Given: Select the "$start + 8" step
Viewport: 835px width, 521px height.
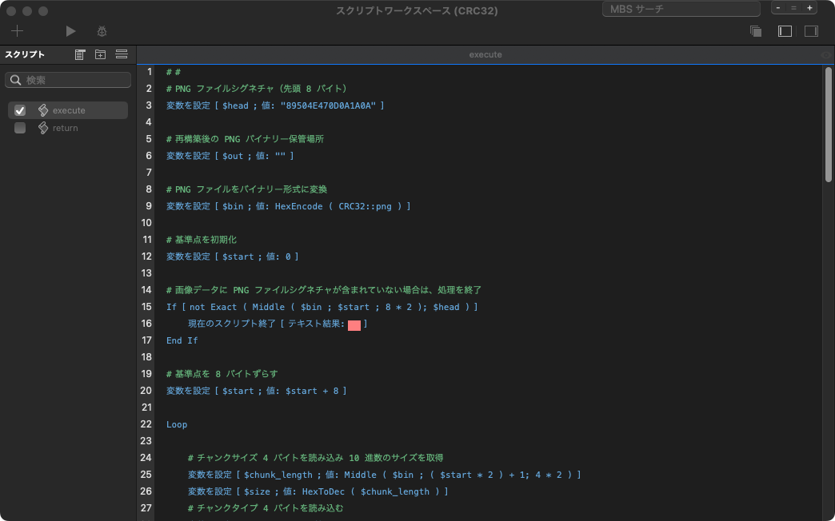Looking at the screenshot, I should [x=256, y=391].
